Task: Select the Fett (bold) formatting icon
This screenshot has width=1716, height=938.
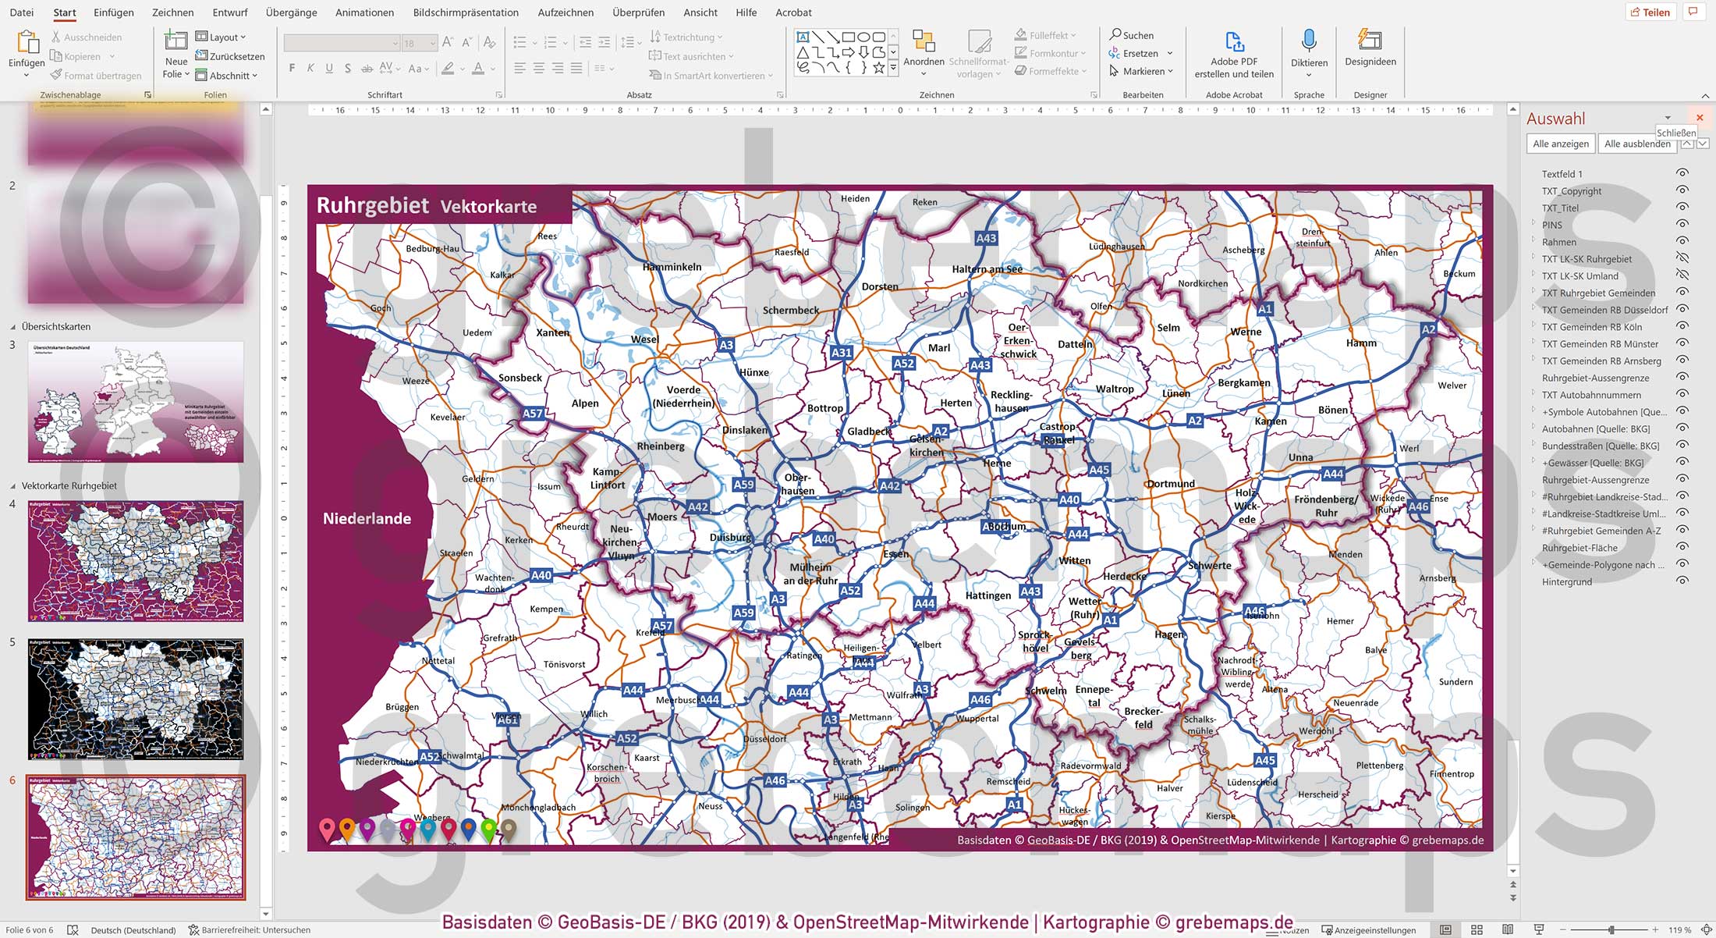Action: click(x=291, y=68)
